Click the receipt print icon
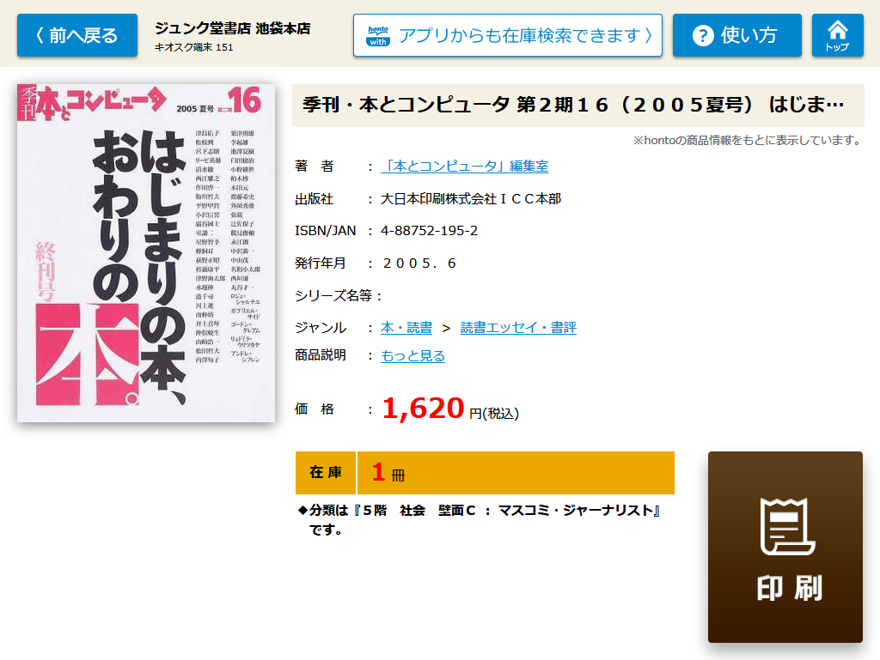The height and width of the screenshot is (660, 880). (787, 527)
